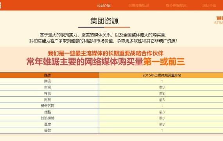Click the 前3 rank in the 新浪 row
The image size is (223, 141).
[162, 87]
